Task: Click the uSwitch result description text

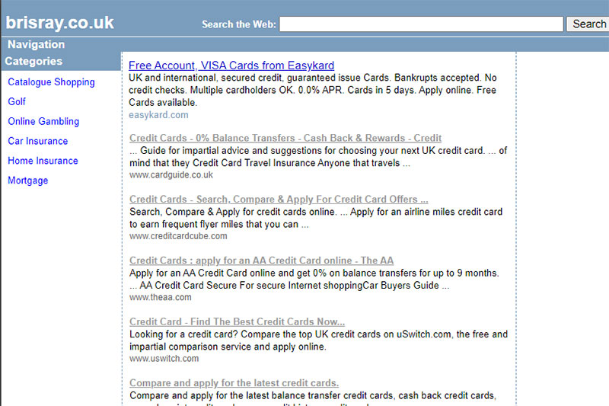Action: coord(318,340)
